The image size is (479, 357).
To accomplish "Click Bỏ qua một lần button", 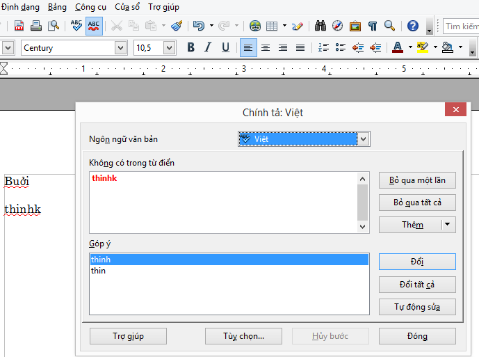I will pos(417,180).
